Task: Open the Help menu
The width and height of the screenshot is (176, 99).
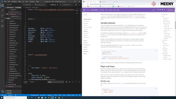Action: [37, 2]
